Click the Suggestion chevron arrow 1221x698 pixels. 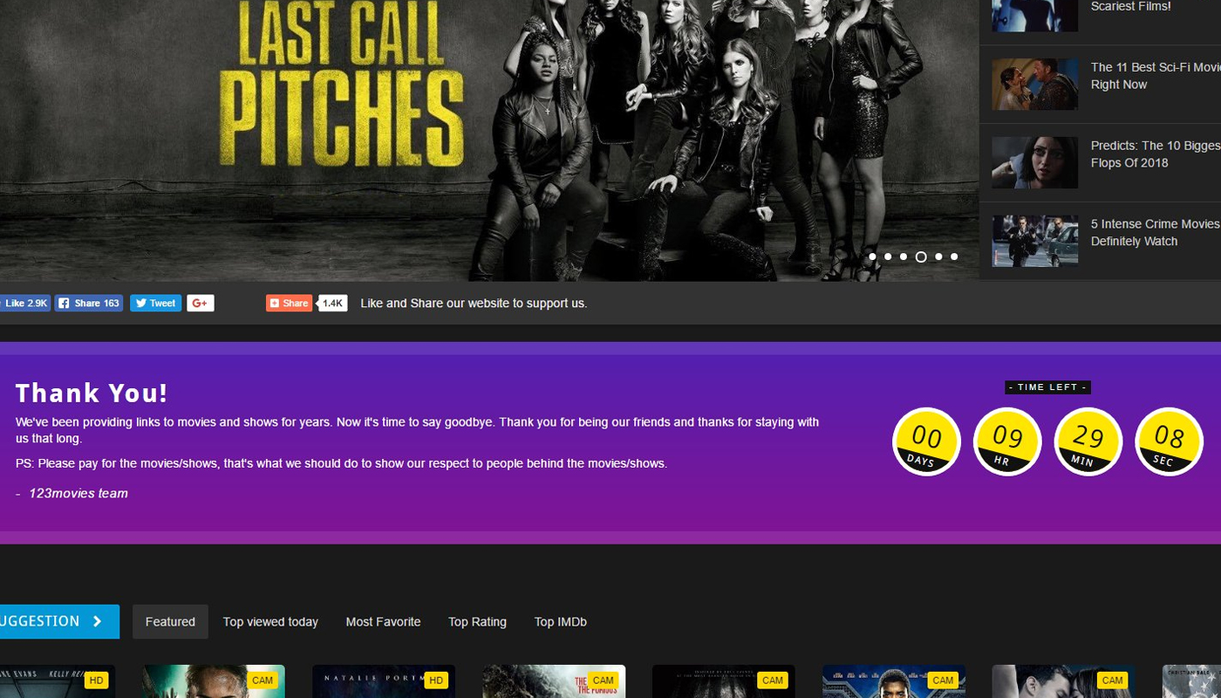click(97, 621)
